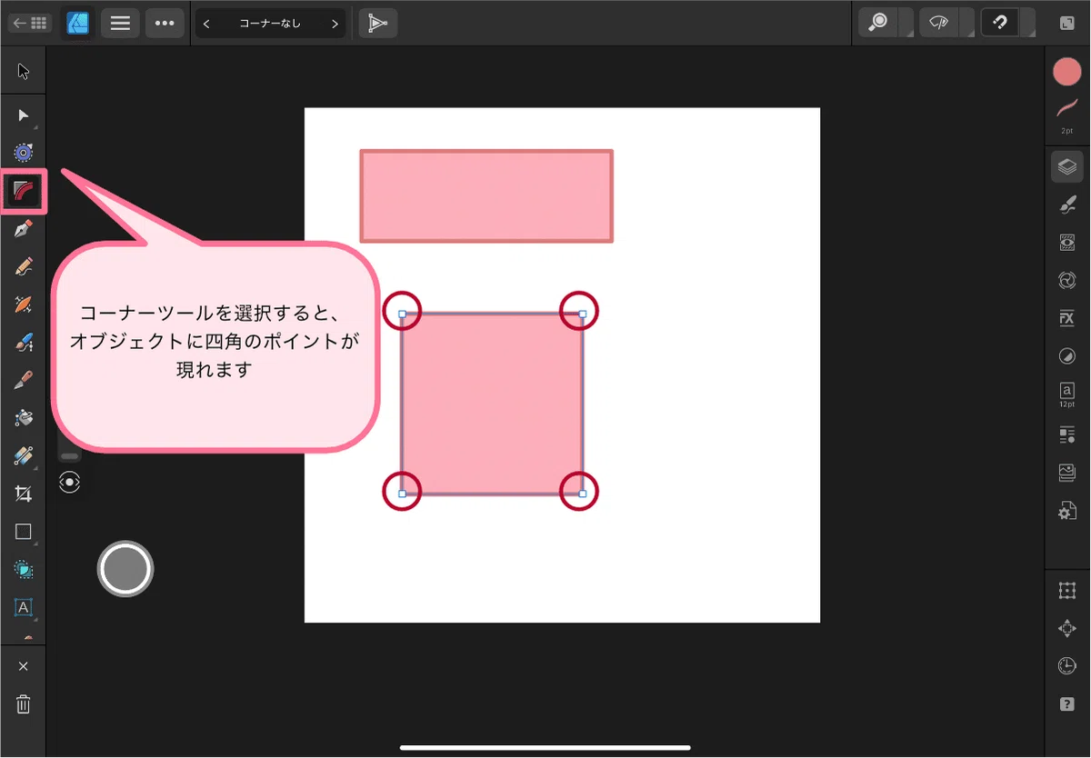1091x758 pixels.
Task: Open the 2pt stroke settings
Action: [x=1067, y=116]
